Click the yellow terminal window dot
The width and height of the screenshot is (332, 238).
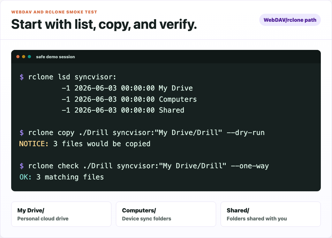click(24, 57)
